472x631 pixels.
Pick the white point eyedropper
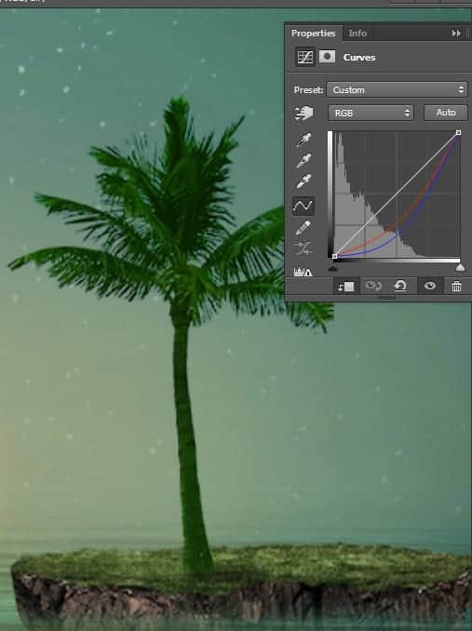tap(303, 181)
